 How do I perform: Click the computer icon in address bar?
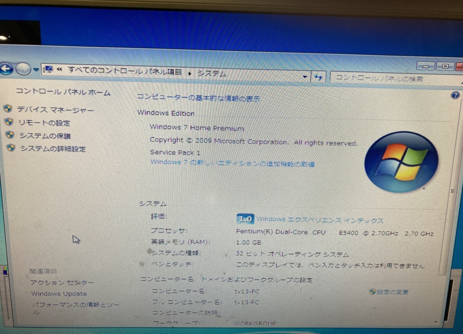(x=48, y=70)
